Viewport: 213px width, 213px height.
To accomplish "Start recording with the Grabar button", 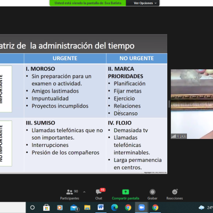I will coord(152,194).
